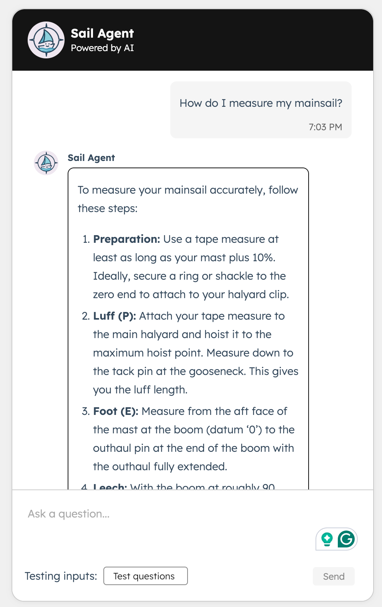Screen dimensions: 382x607
Task: Click the Grammarly G logo icon
Action: point(345,539)
